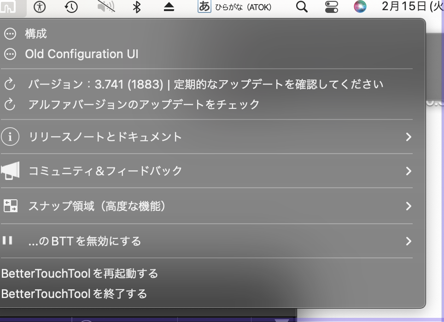The image size is (444, 322).
Task: Open Spotlight search magnifier icon
Action: [302, 6]
